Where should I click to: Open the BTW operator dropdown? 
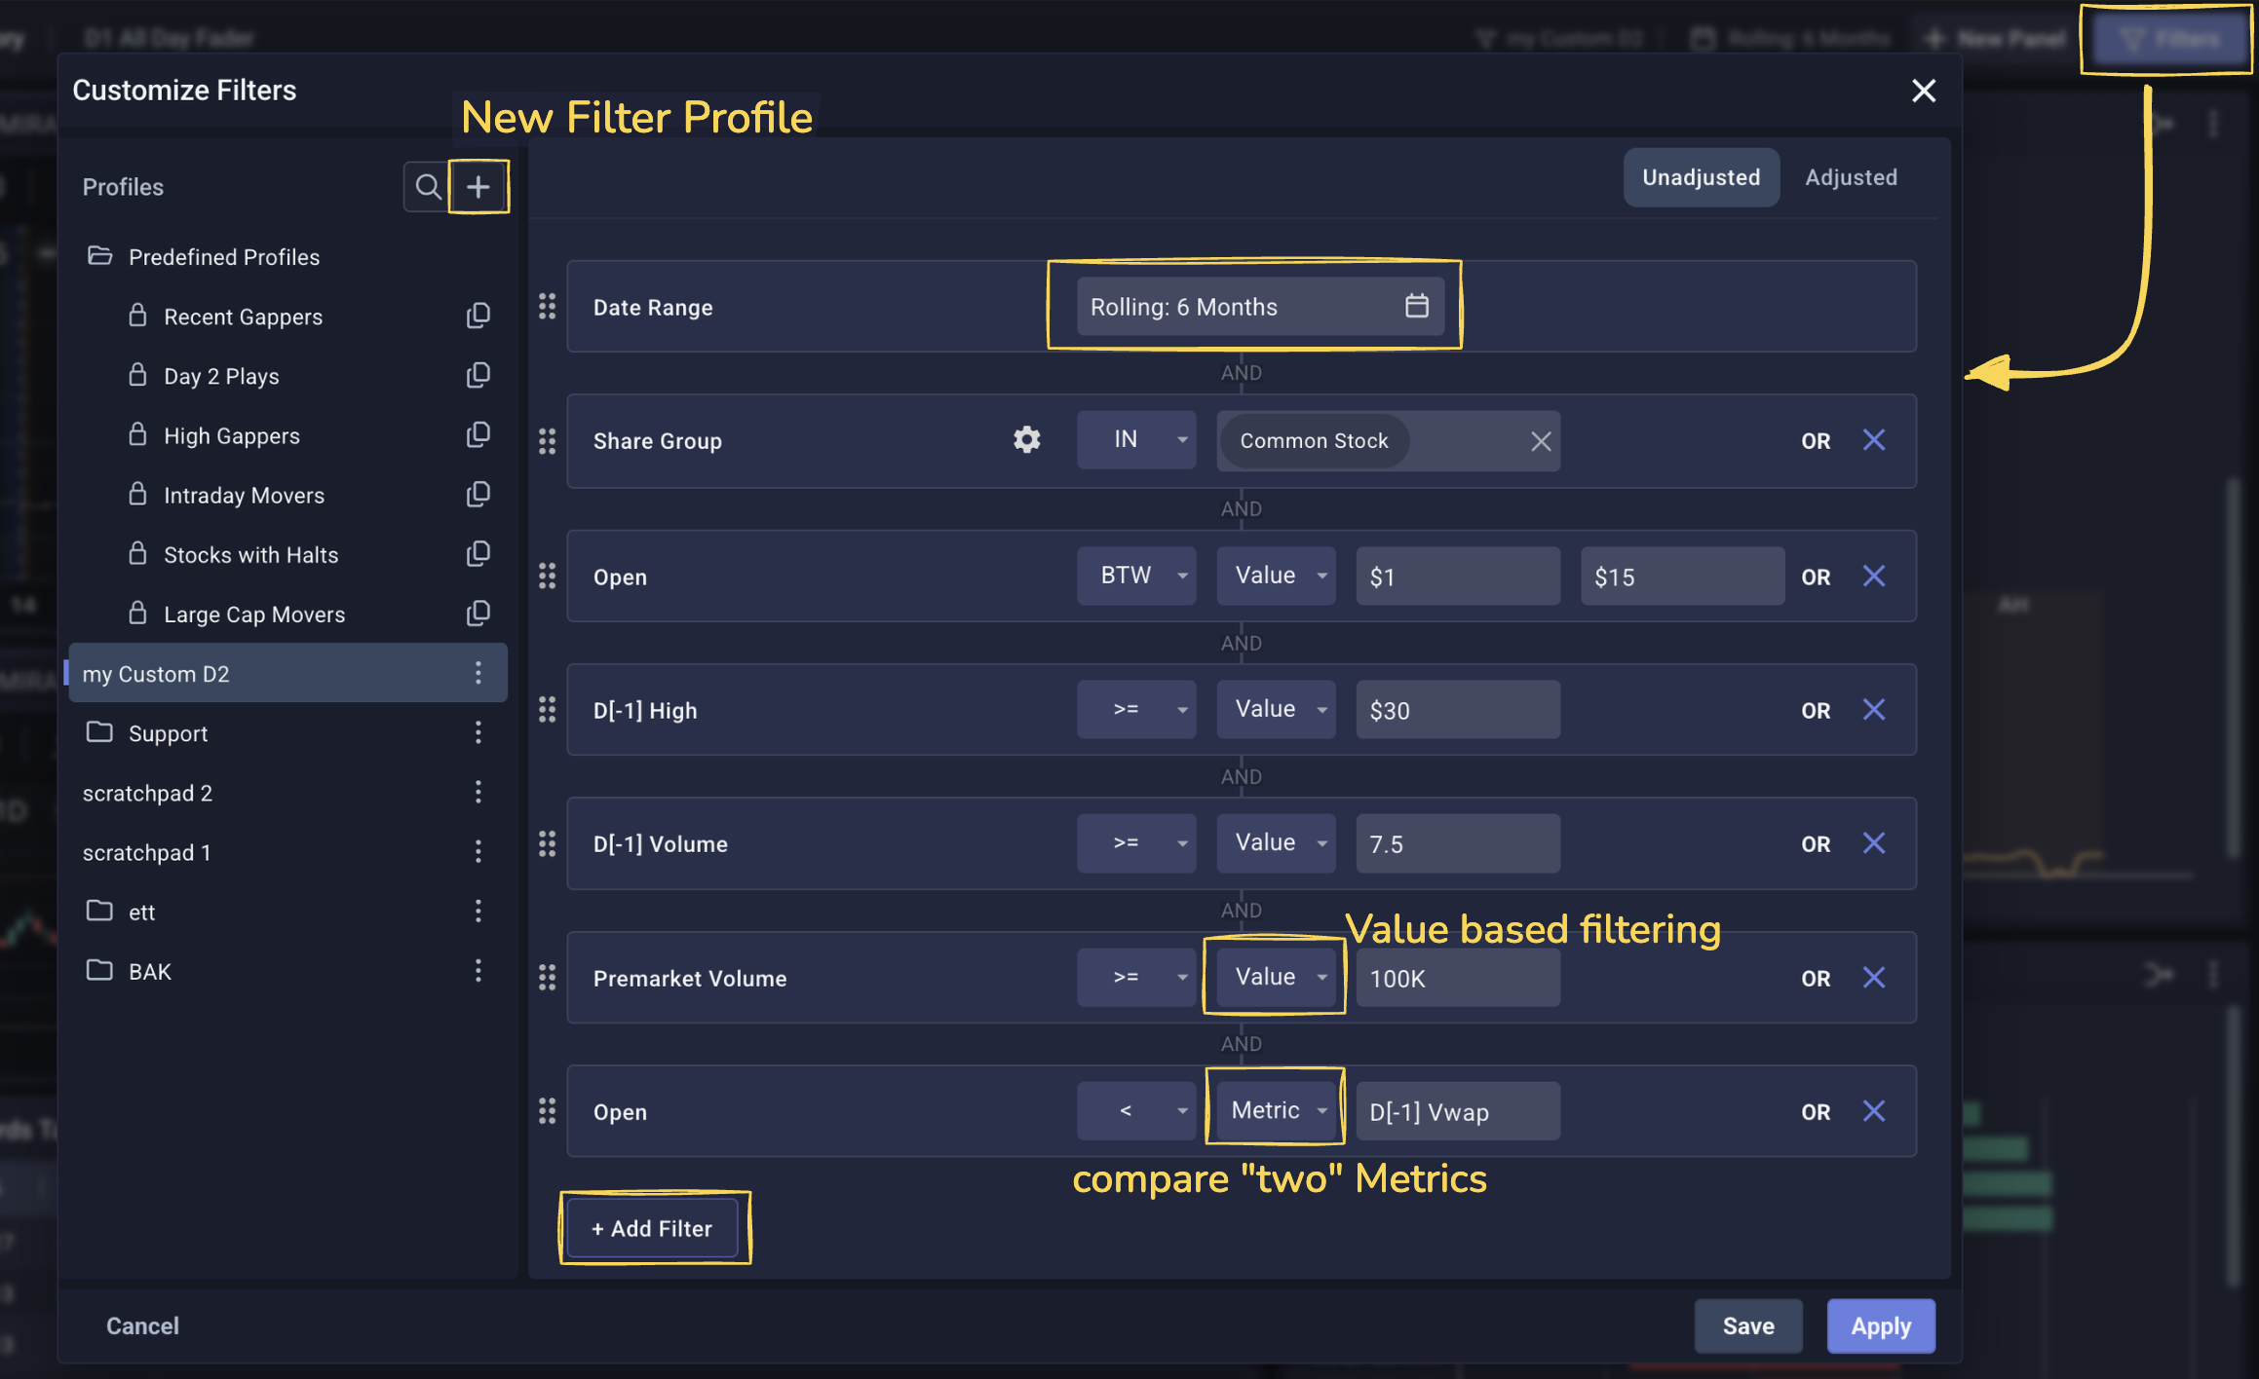1135,576
